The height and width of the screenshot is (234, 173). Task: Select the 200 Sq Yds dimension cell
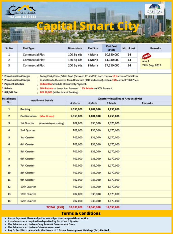[x=75, y=65]
